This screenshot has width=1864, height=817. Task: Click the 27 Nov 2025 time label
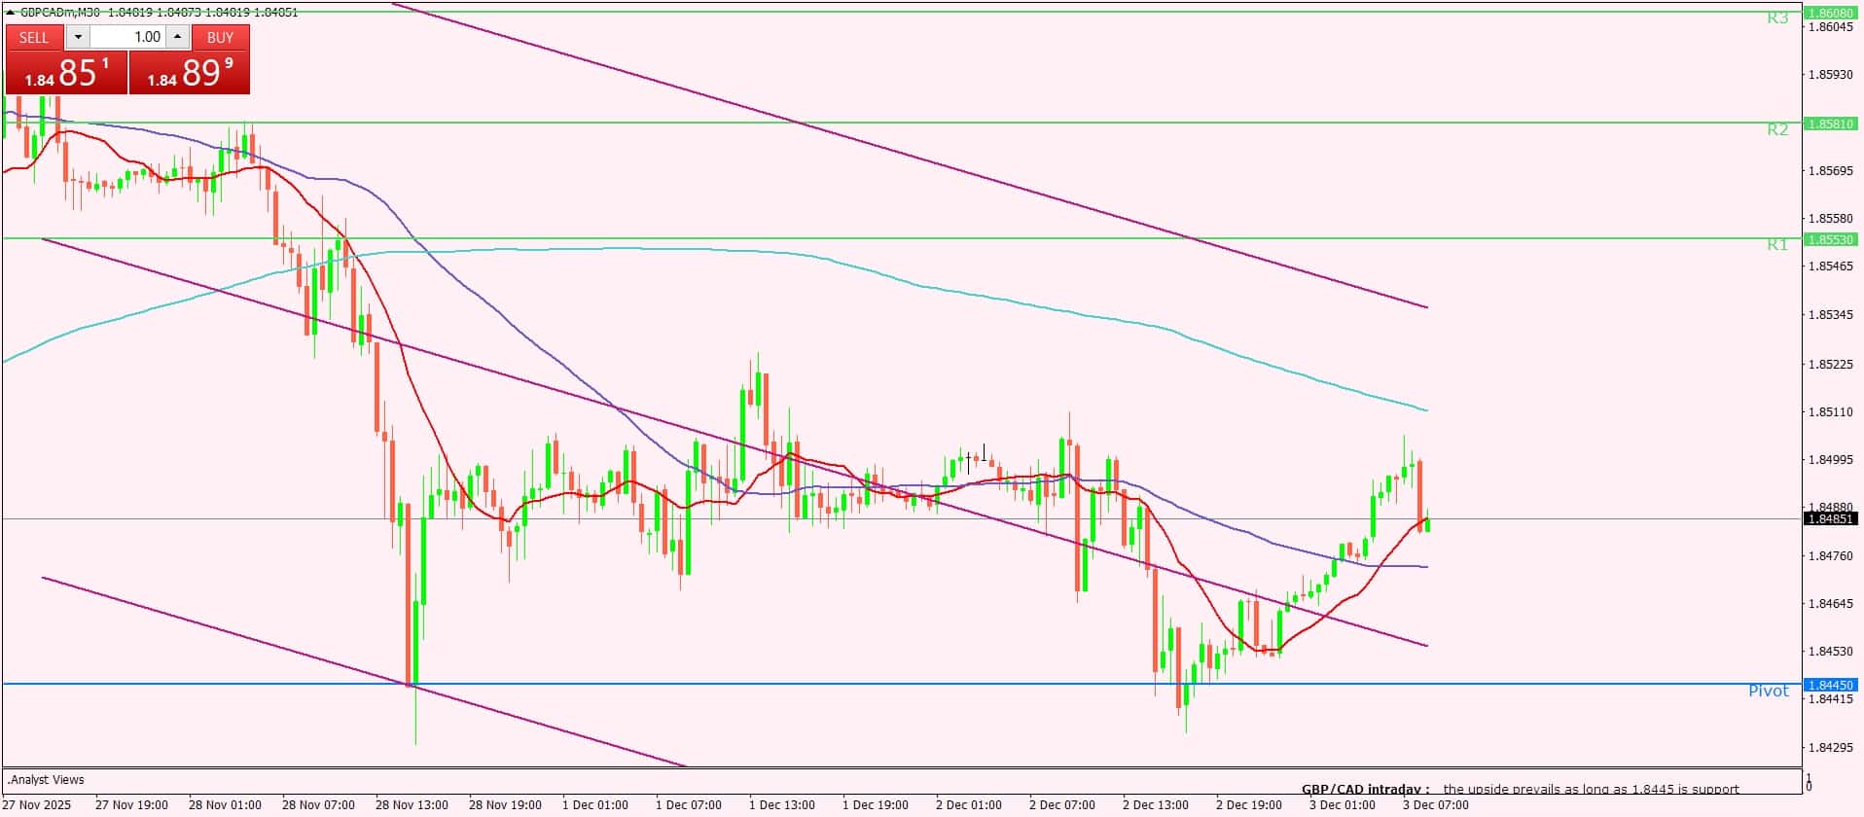point(37,805)
